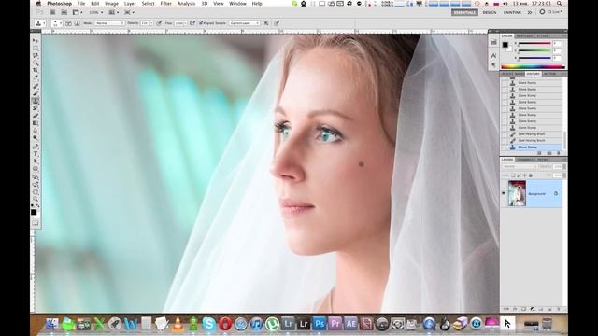
Task: Toggle tablet pressure for opacity
Action: tap(160, 23)
